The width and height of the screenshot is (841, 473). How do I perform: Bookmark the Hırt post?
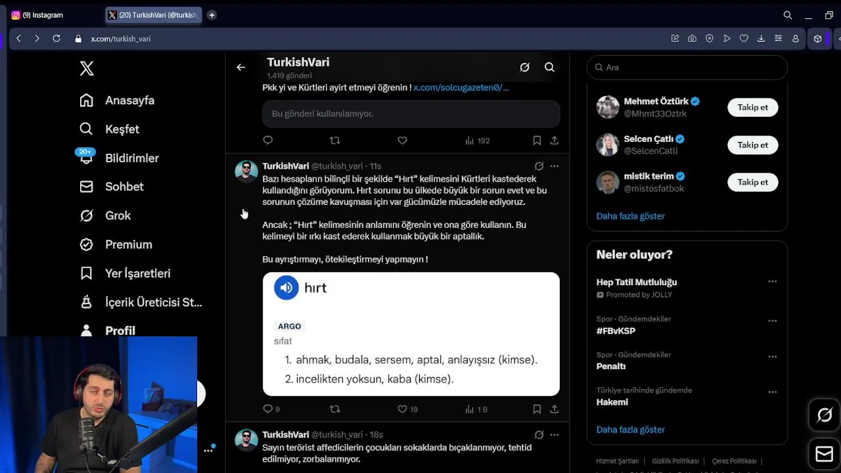coord(537,409)
